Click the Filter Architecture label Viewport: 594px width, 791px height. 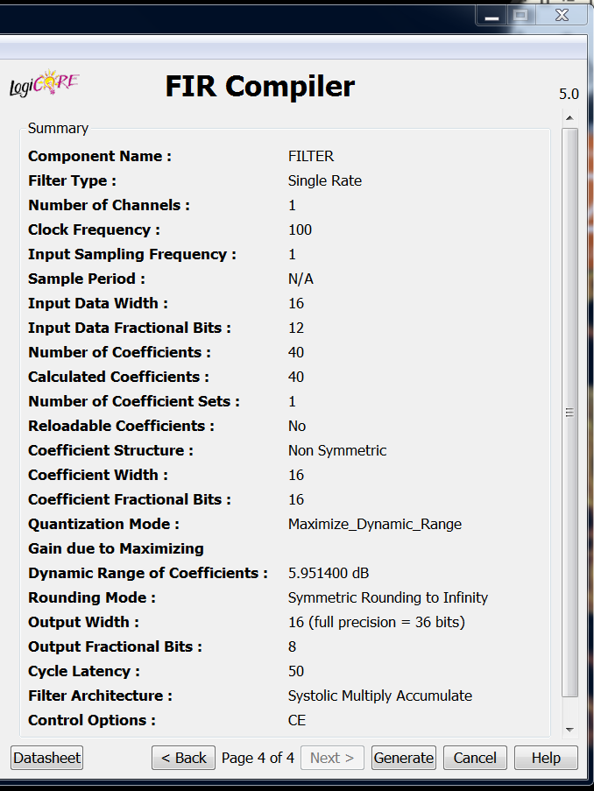pyautogui.click(x=100, y=696)
